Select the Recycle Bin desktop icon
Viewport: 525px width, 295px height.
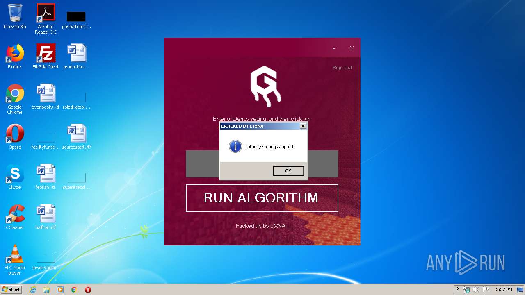tap(15, 16)
